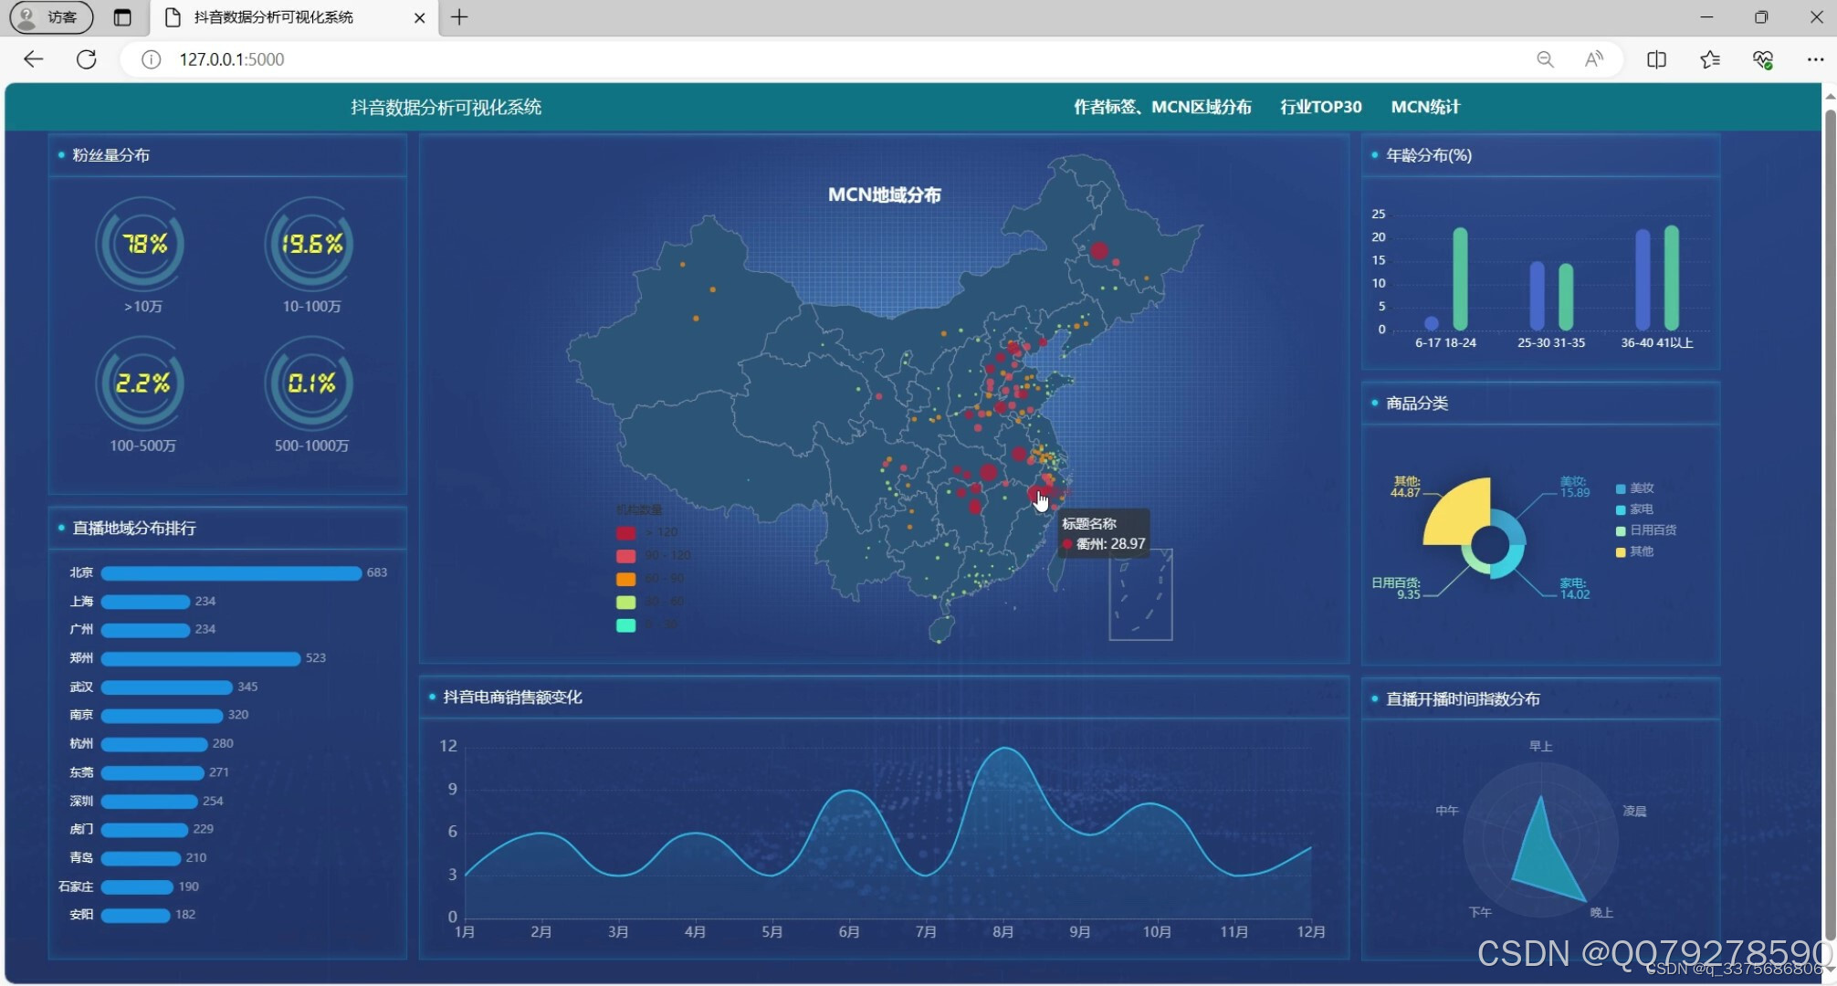The height and width of the screenshot is (986, 1837).
Task: Refresh the dashboard page
Action: (87, 59)
